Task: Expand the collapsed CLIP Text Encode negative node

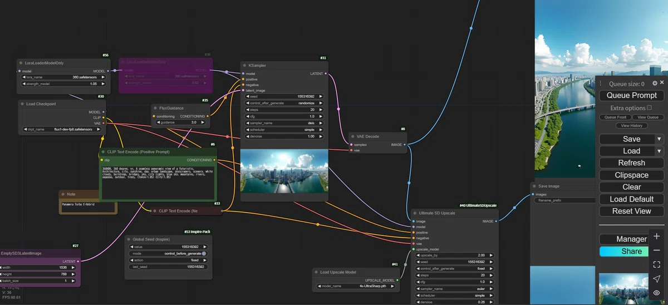Action: tap(154, 211)
